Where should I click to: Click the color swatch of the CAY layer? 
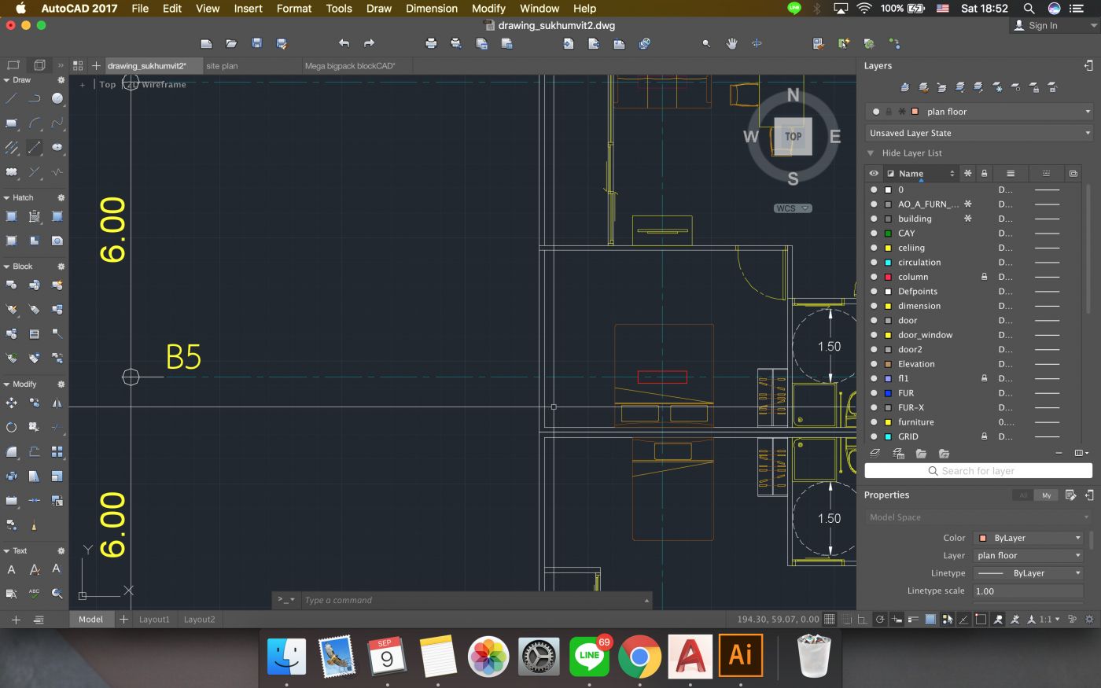889,234
